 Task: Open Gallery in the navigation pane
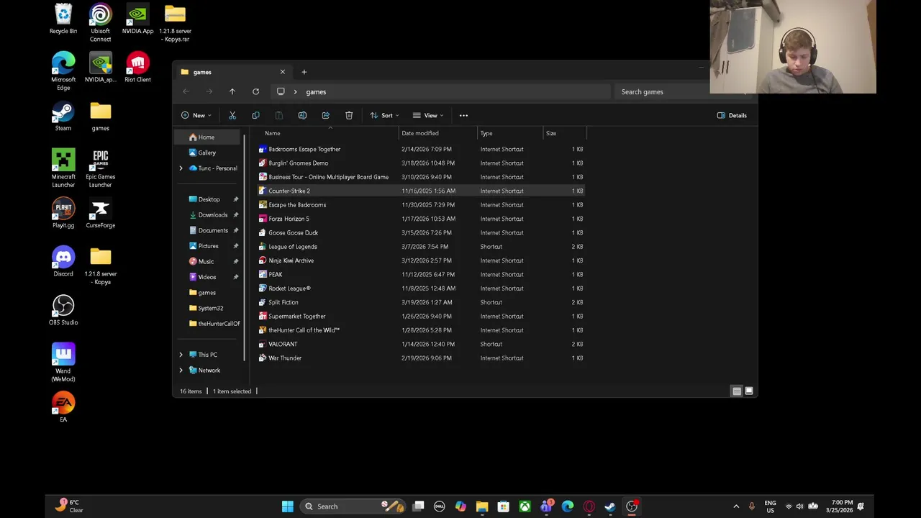[x=209, y=153]
